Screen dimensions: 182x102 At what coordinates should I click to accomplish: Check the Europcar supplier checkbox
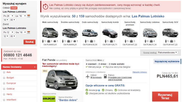point(4,83)
